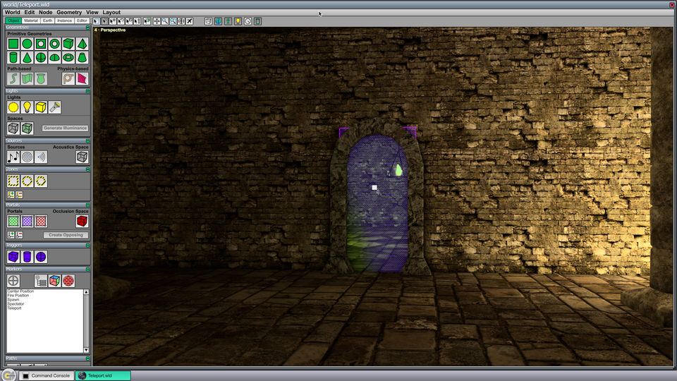Collapse the Portals panel section
Screen dimensions: 677x381
[x=87, y=205]
